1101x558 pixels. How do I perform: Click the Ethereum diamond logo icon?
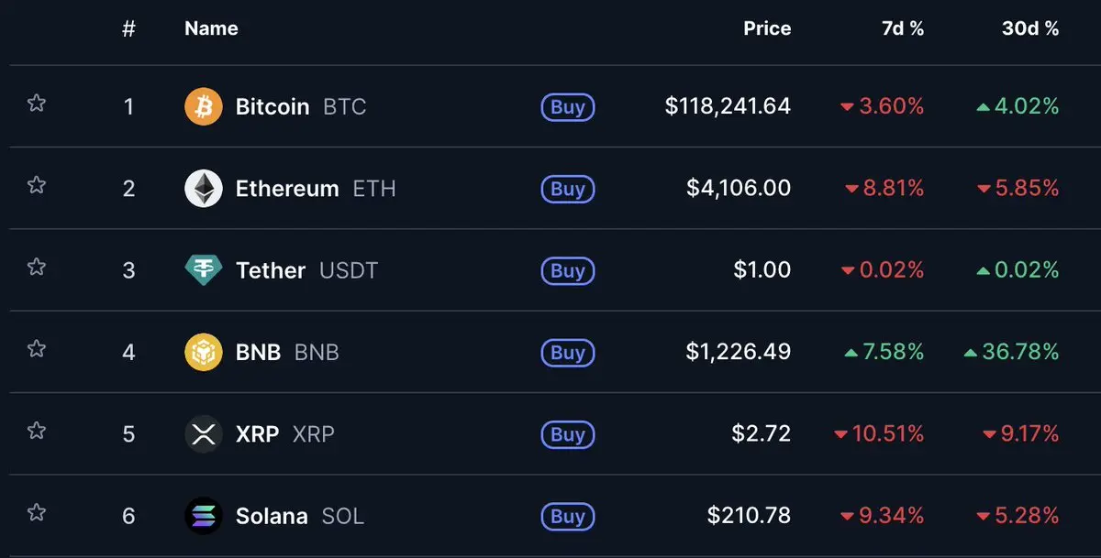pyautogui.click(x=203, y=189)
